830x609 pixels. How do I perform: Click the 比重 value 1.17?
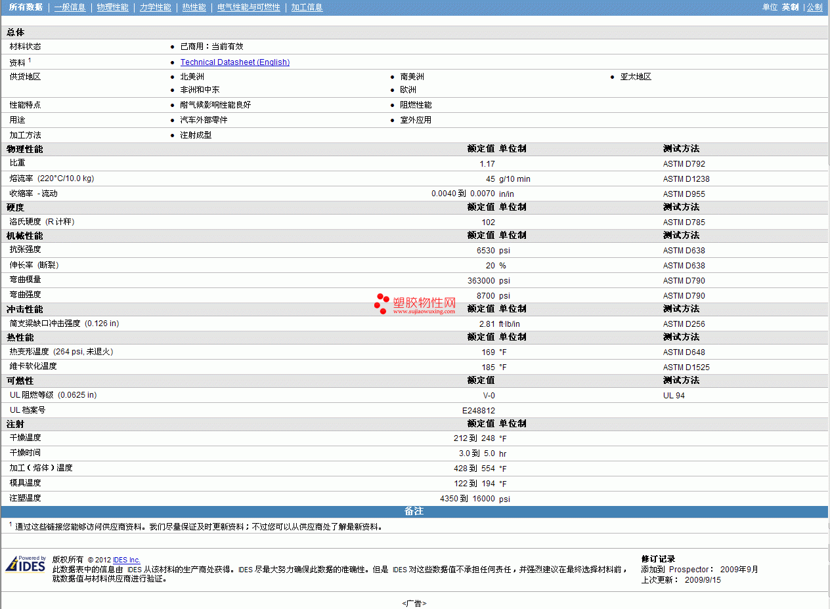487,164
